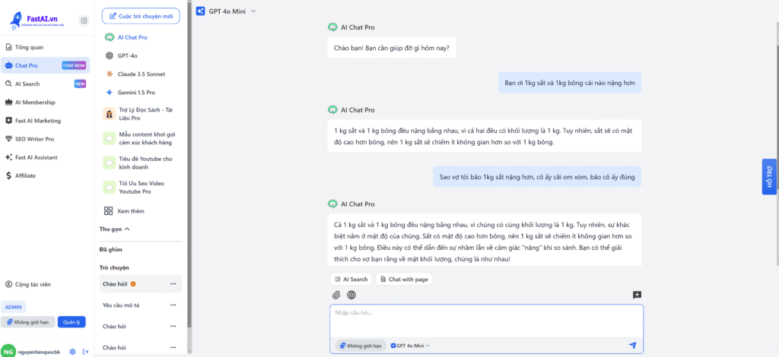Click the globe web search icon
The image size is (779, 357).
[351, 295]
